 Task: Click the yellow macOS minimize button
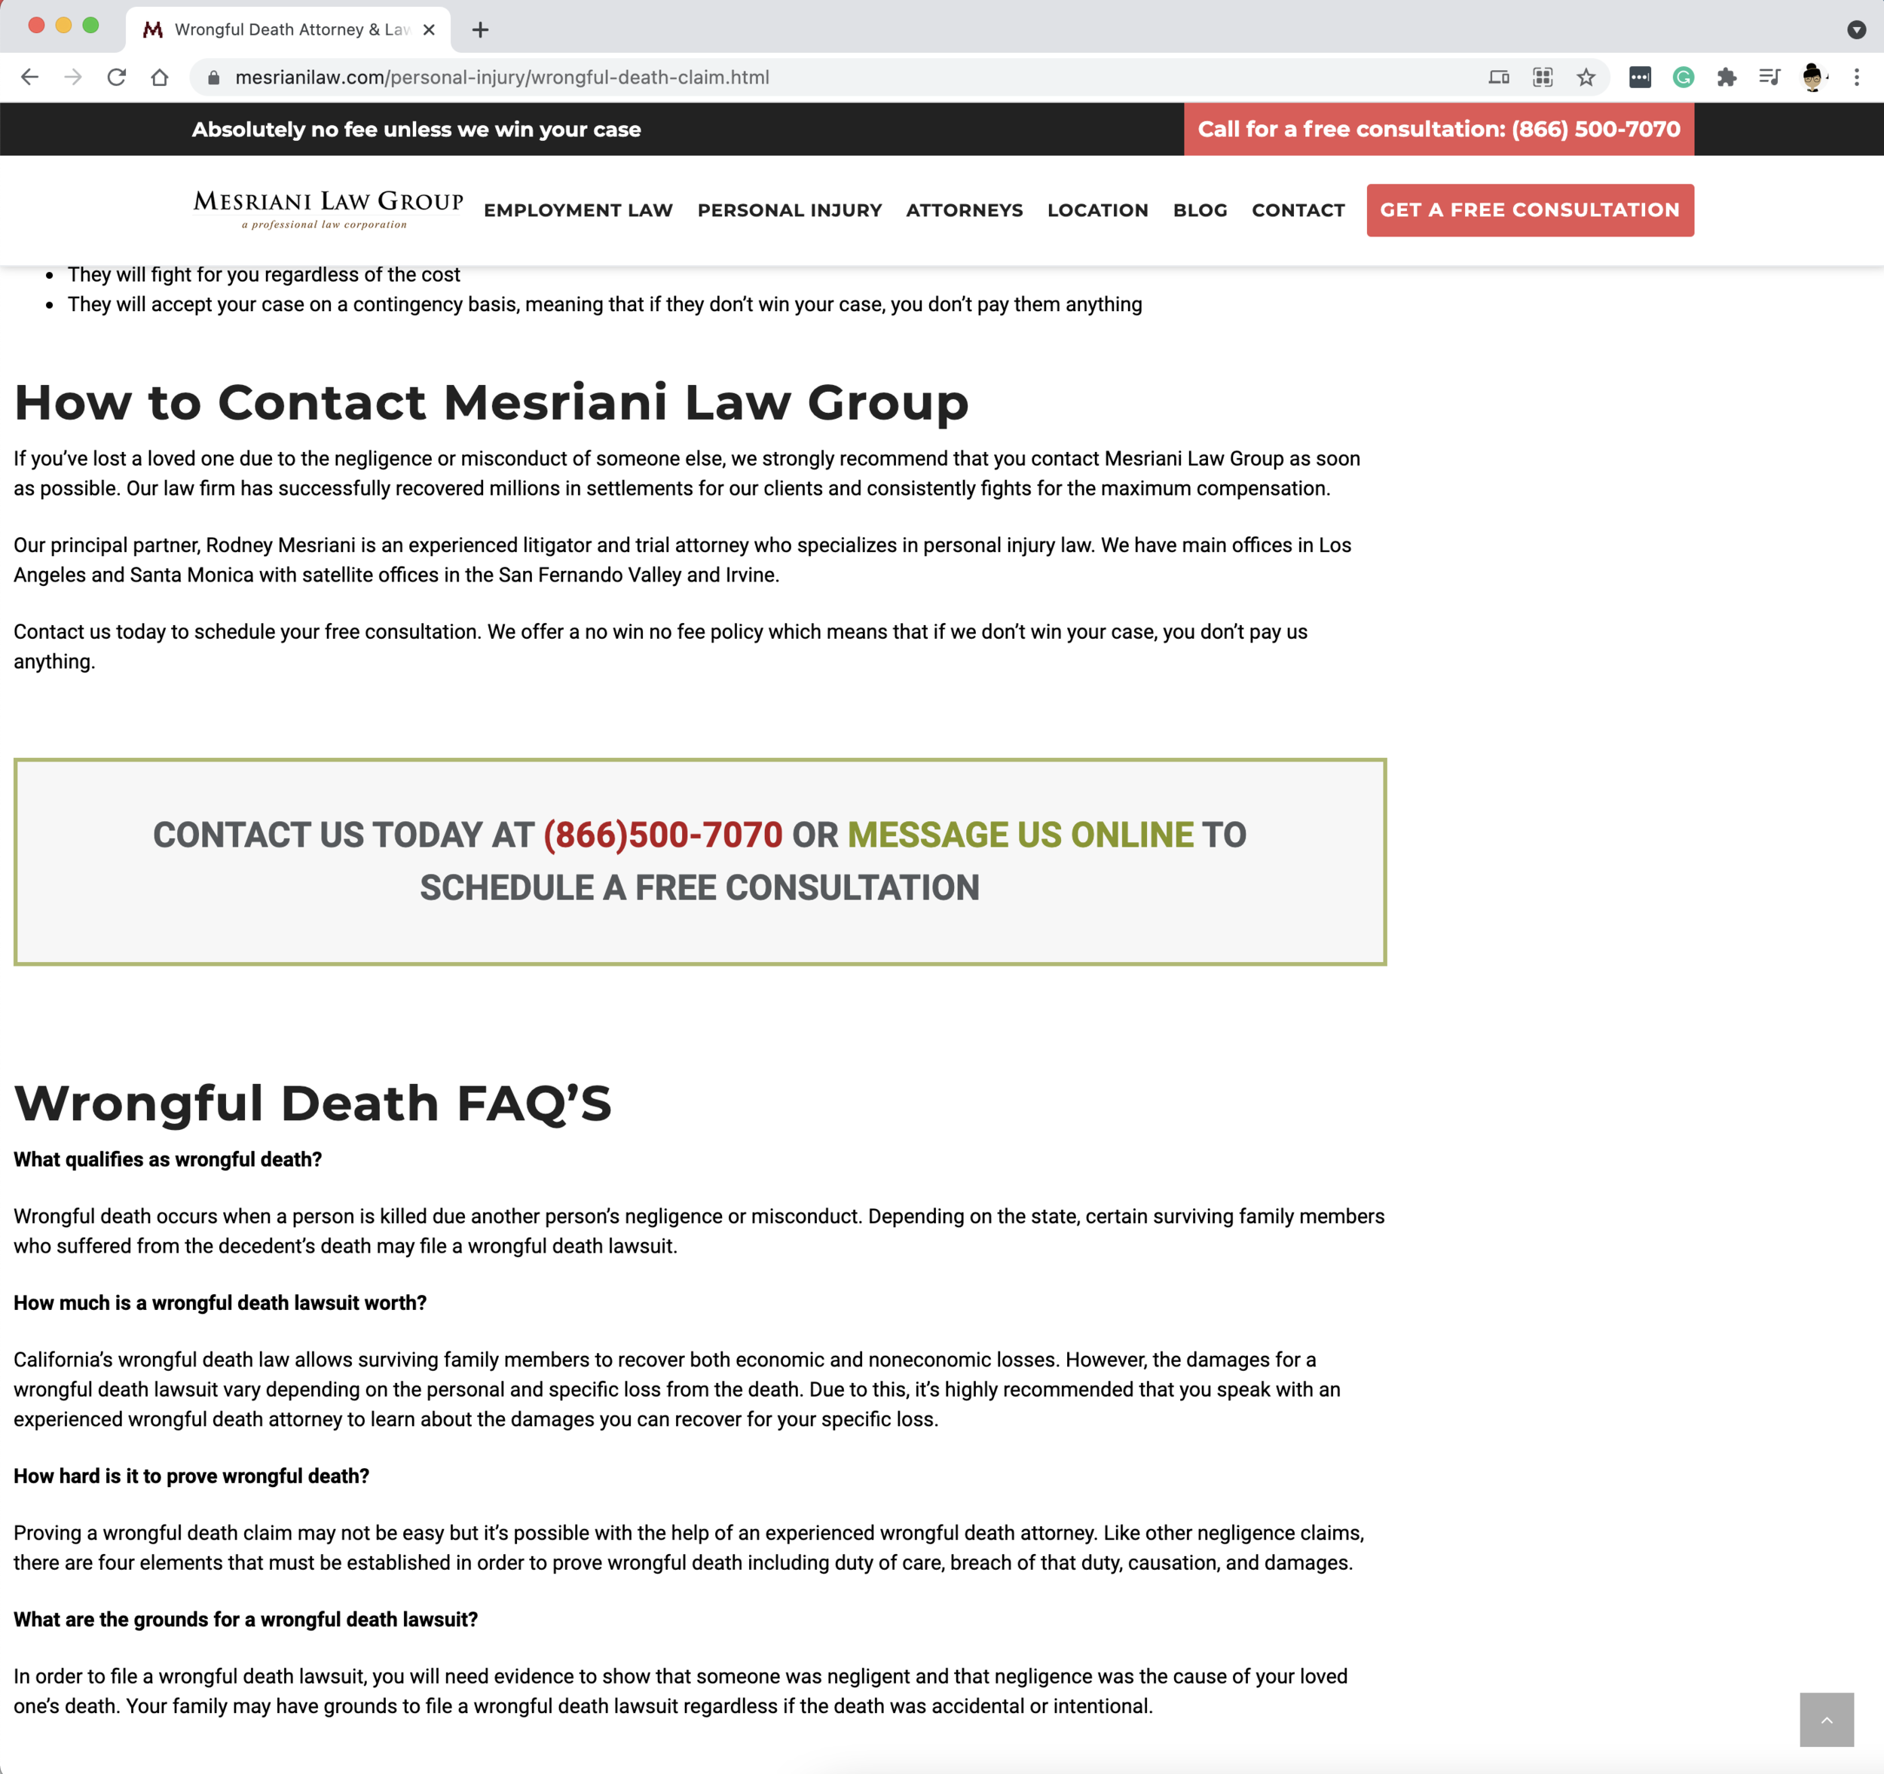click(63, 26)
